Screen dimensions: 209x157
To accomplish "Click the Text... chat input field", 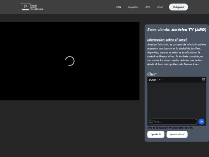I will (173, 121).
